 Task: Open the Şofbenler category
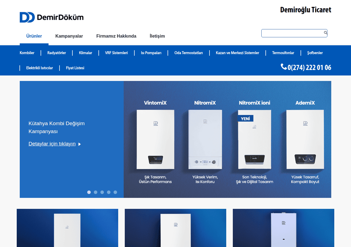pyautogui.click(x=315, y=53)
